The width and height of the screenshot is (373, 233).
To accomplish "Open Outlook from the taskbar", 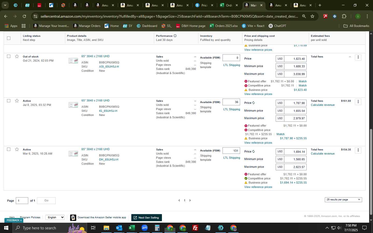I will [119, 228].
